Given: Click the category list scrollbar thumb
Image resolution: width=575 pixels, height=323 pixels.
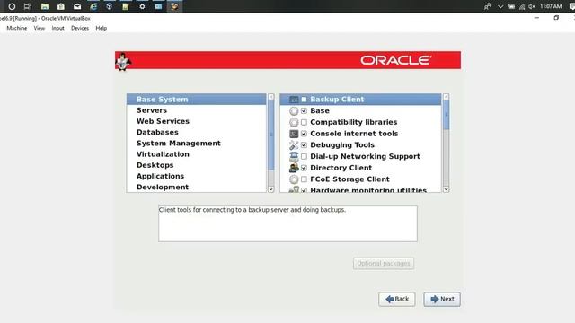Looking at the screenshot, I should [271, 135].
